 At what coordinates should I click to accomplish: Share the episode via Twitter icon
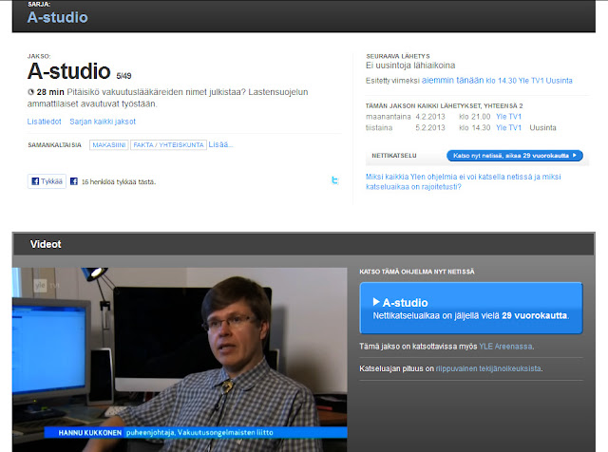point(335,180)
